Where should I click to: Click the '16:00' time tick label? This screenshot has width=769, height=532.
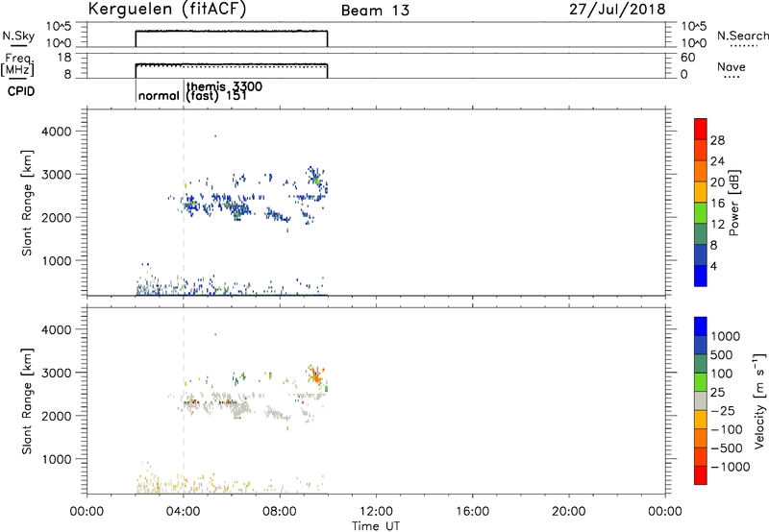[x=472, y=512]
